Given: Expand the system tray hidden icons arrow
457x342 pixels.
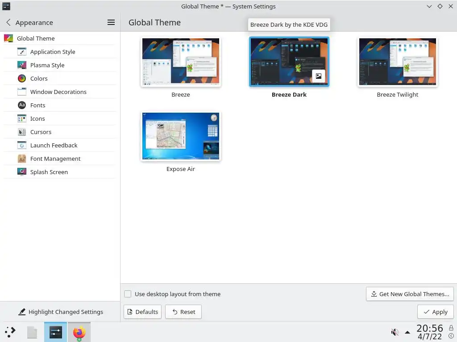Looking at the screenshot, I should click(x=407, y=332).
